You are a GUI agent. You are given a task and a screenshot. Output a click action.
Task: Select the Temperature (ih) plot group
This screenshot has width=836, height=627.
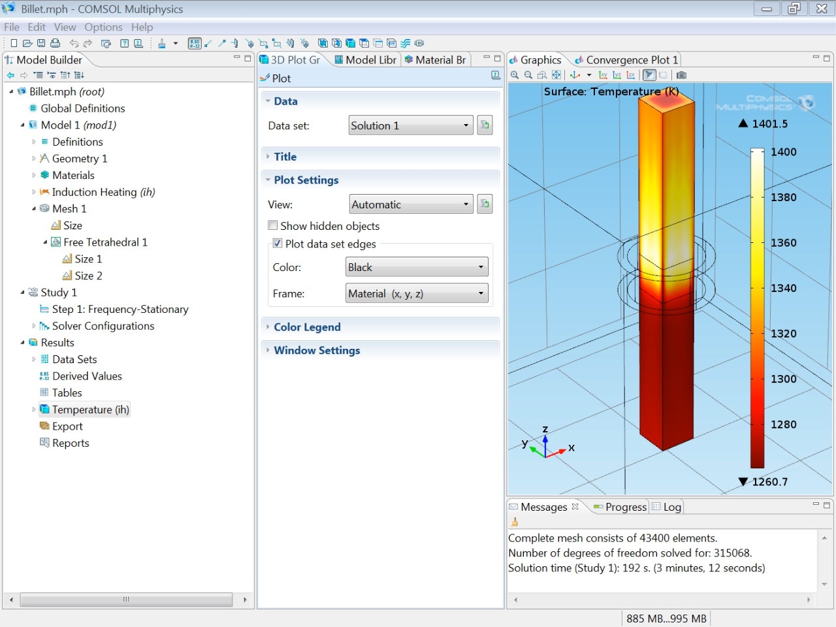point(84,410)
